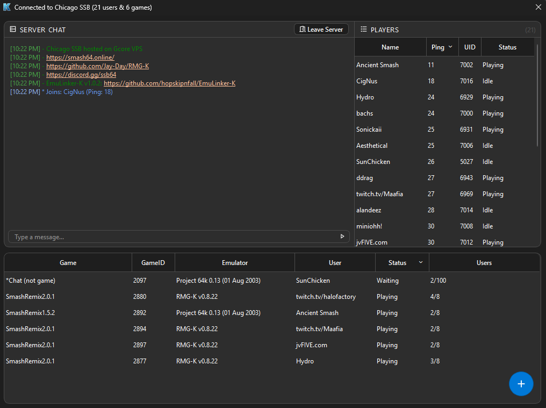Select the game with GameID 2897
546x408 pixels.
(x=272, y=345)
